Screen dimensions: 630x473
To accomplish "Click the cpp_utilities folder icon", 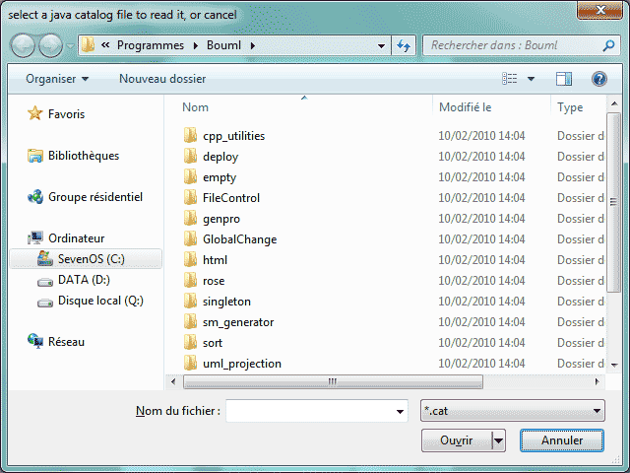I will (x=190, y=136).
